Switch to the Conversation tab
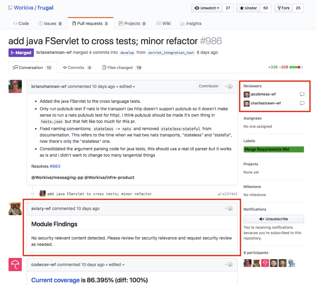 point(33,68)
